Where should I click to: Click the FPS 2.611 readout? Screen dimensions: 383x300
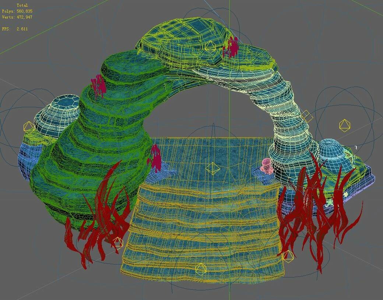point(15,29)
